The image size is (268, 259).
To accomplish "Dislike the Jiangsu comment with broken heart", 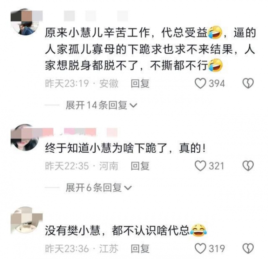I will [x=248, y=248].
